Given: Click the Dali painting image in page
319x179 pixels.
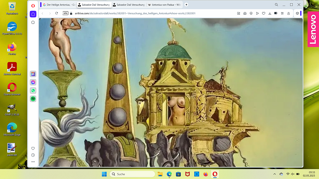Looking at the screenshot, I should [171, 92].
